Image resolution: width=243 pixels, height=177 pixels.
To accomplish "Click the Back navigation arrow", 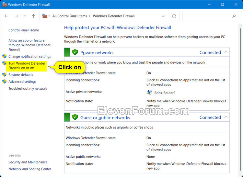I will point(6,16).
